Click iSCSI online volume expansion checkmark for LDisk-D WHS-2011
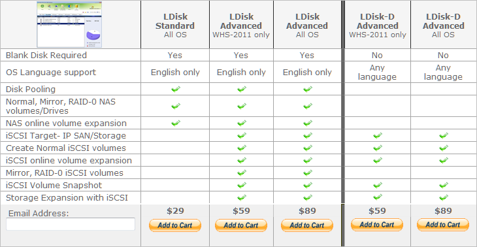 (378, 160)
